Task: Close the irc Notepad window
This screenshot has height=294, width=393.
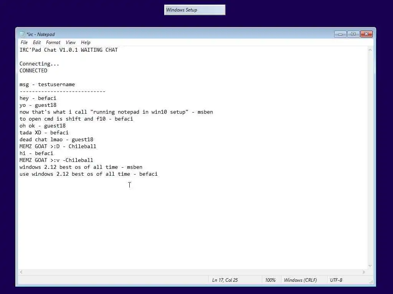Action: tap(367, 34)
